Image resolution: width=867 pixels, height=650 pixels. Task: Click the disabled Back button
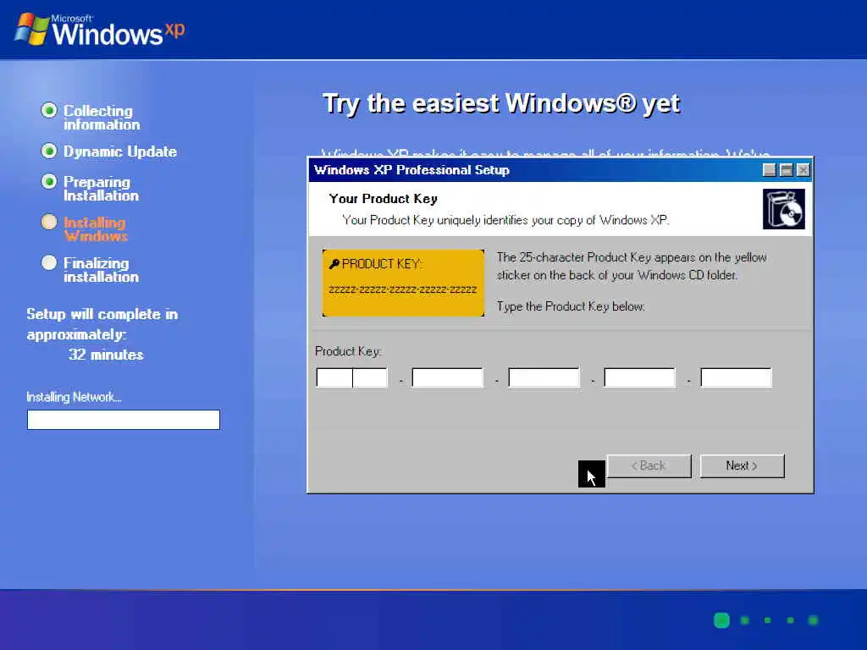tap(649, 466)
